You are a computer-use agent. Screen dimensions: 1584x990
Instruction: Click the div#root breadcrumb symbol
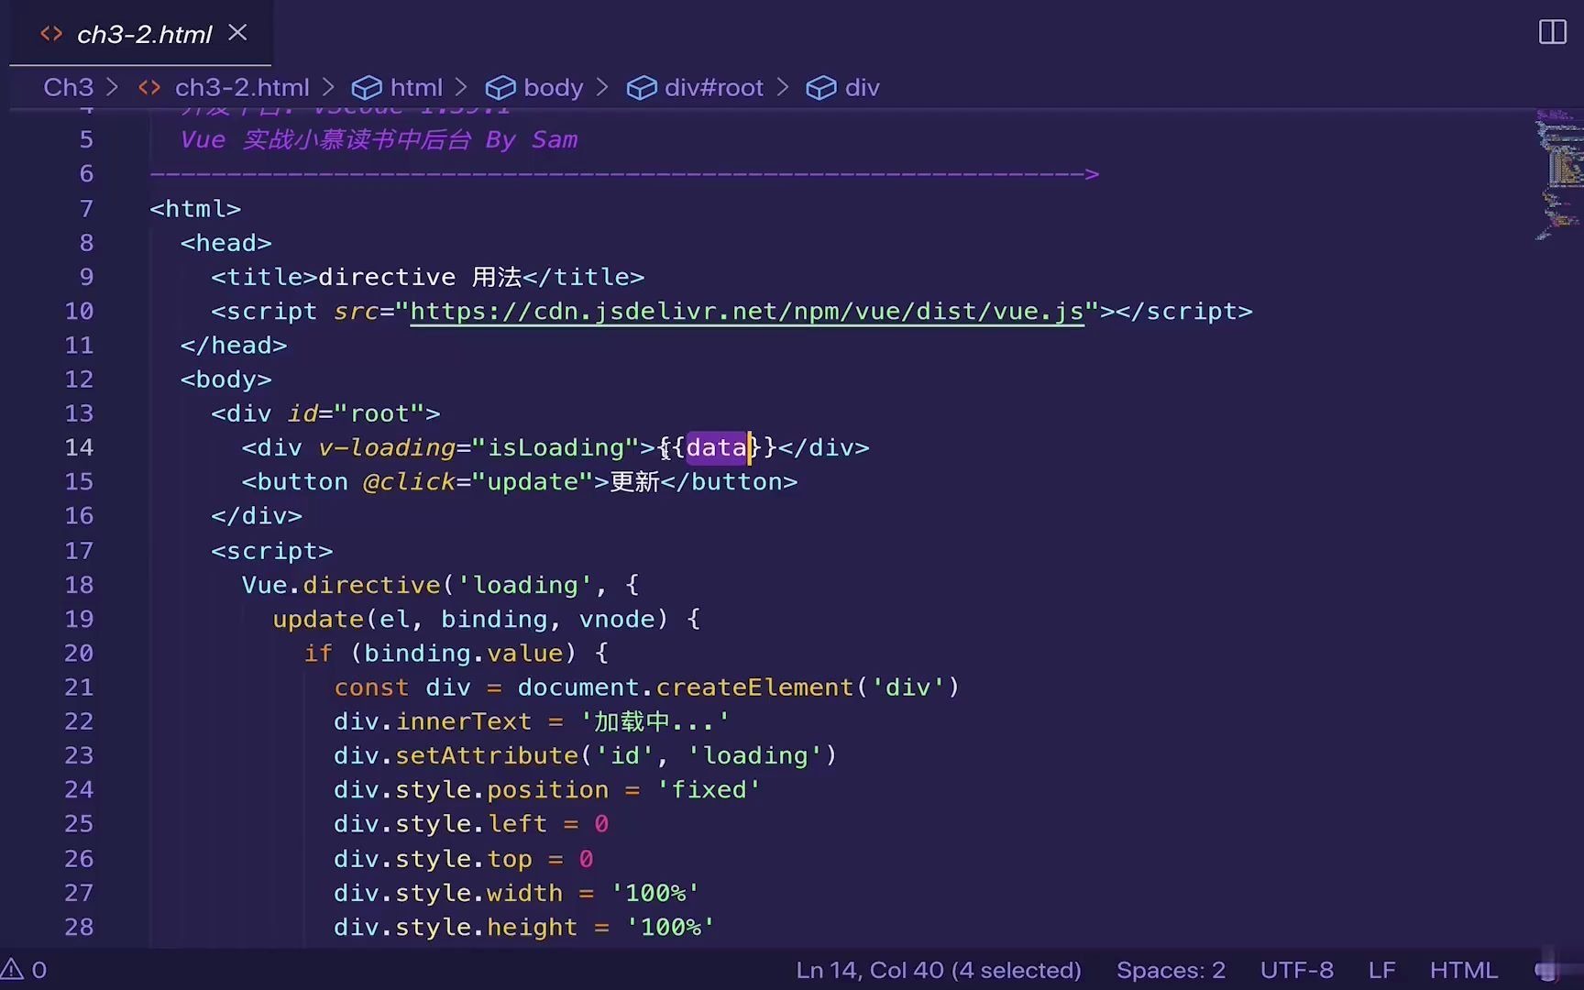pos(713,87)
